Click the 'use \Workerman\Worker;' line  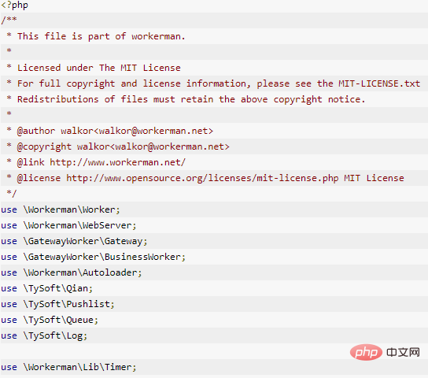61,209
